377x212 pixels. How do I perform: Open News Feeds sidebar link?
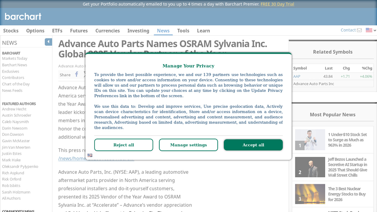coord(12,90)
